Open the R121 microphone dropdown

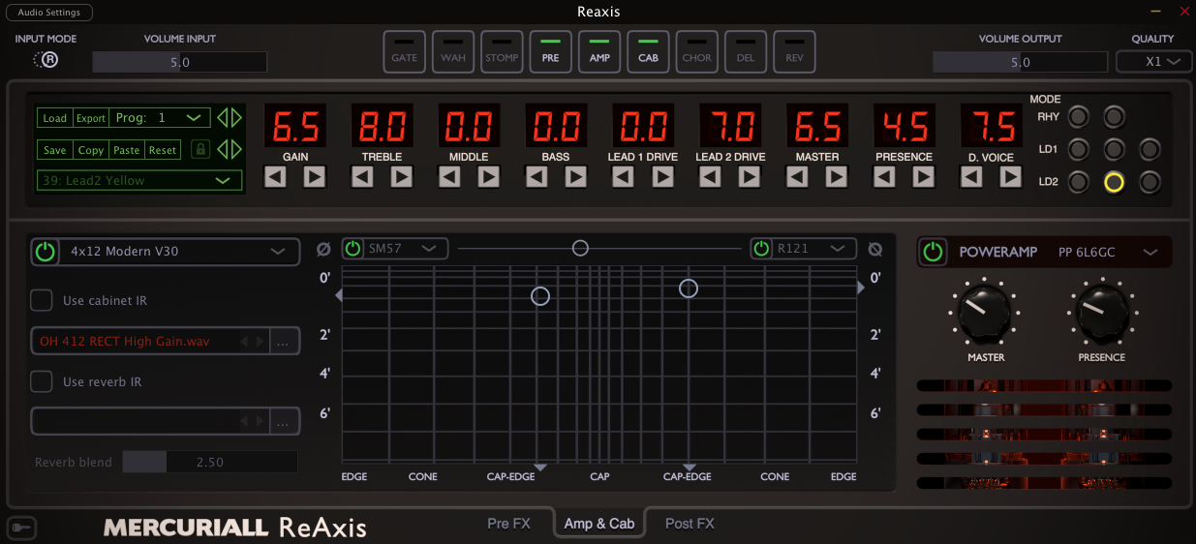point(815,249)
